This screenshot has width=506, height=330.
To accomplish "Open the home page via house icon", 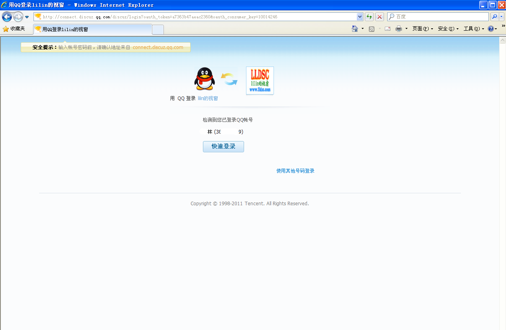I will pos(354,28).
